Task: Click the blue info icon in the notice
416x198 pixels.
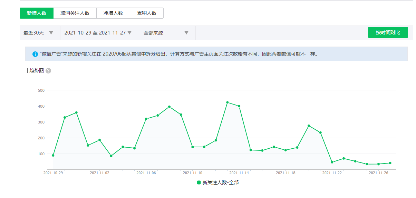Action: click(35, 54)
